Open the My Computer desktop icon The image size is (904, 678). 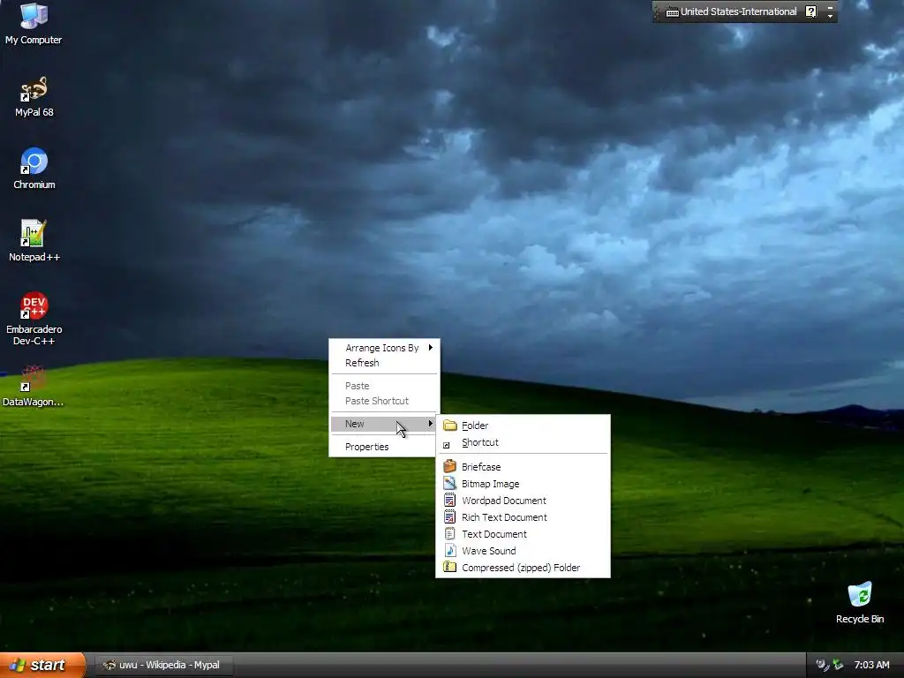pyautogui.click(x=34, y=23)
